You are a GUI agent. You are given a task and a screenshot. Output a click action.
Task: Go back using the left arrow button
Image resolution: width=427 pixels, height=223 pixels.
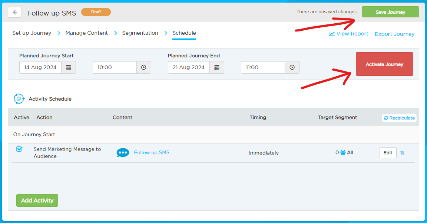[15, 13]
